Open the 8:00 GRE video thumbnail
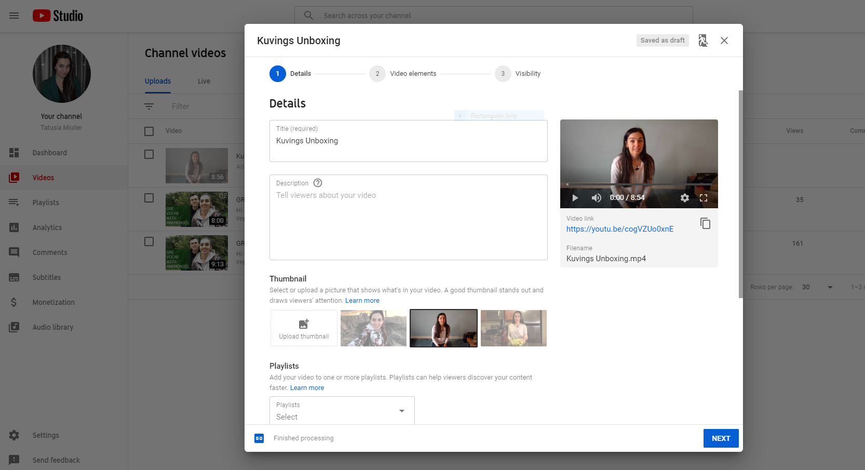This screenshot has width=865, height=470. (x=197, y=209)
